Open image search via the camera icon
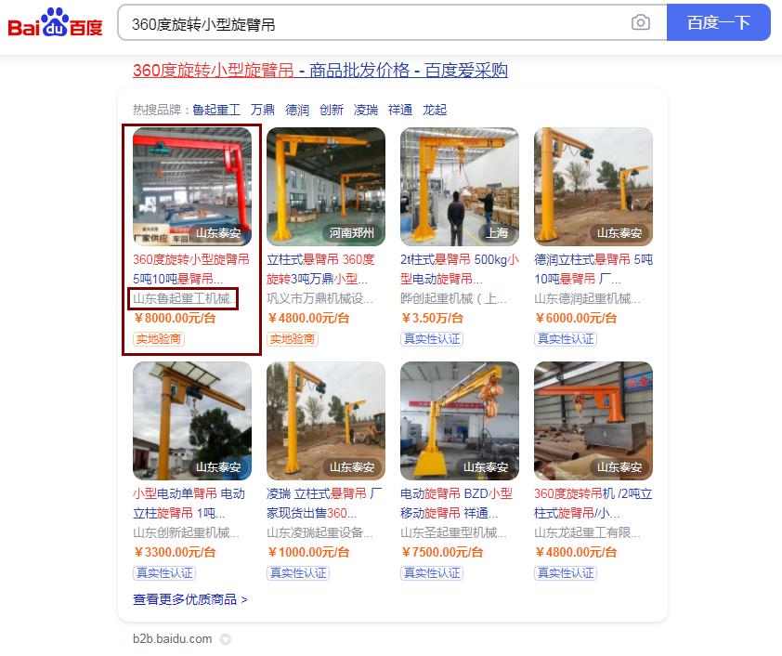 [640, 22]
